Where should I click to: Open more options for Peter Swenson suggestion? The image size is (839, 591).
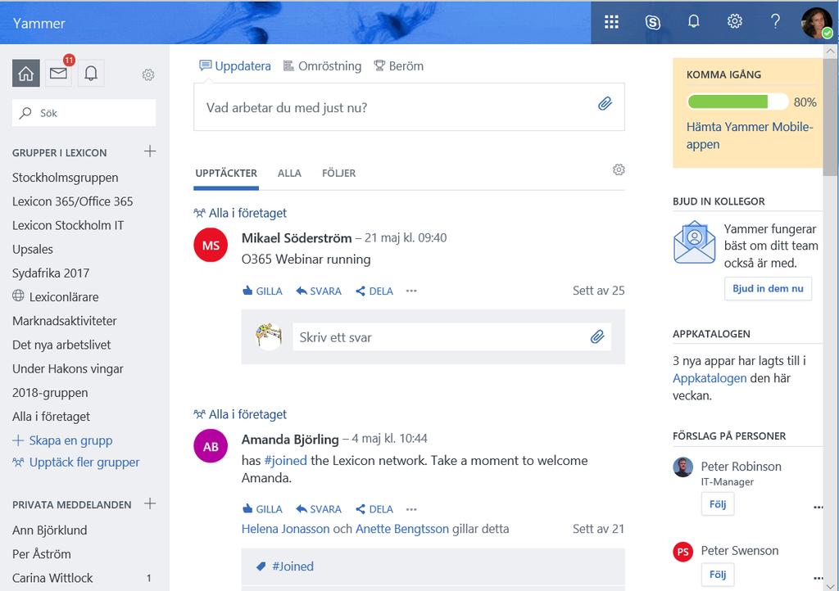pos(818,578)
